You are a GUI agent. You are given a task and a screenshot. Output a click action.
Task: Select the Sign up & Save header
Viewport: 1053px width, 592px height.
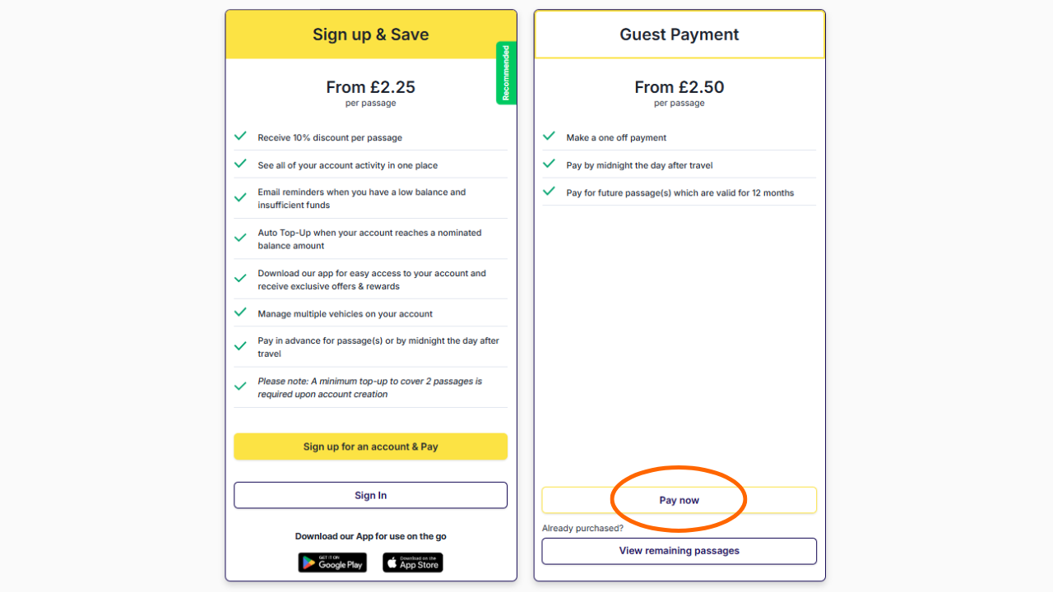pyautogui.click(x=370, y=35)
